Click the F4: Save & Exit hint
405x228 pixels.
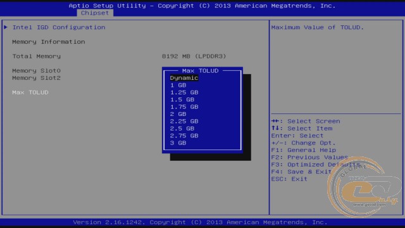(x=301, y=172)
